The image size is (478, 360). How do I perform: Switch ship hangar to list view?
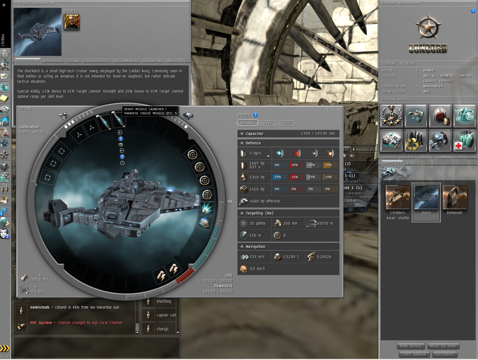(x=411, y=173)
